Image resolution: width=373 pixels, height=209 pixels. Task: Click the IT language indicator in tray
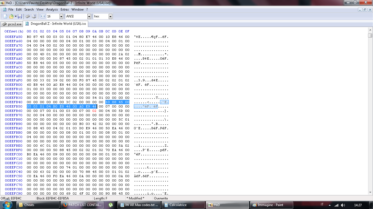[322, 205]
